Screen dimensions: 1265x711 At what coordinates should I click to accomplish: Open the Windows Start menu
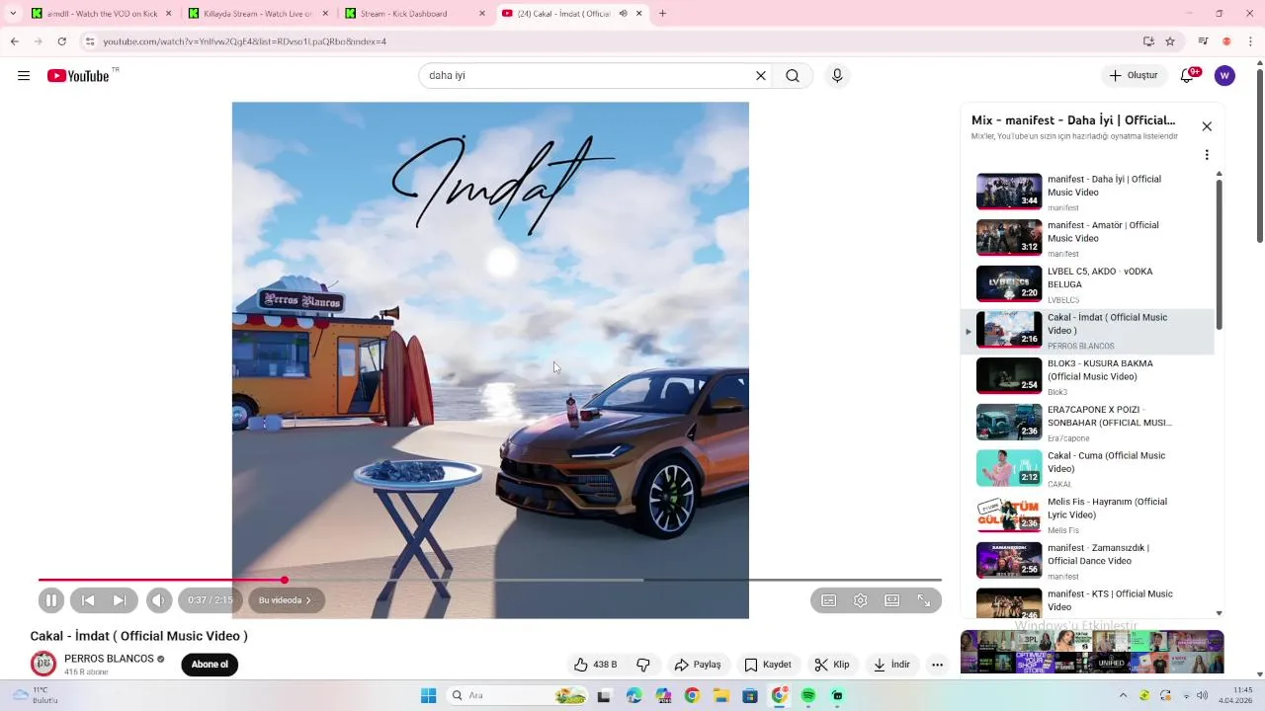tap(428, 696)
